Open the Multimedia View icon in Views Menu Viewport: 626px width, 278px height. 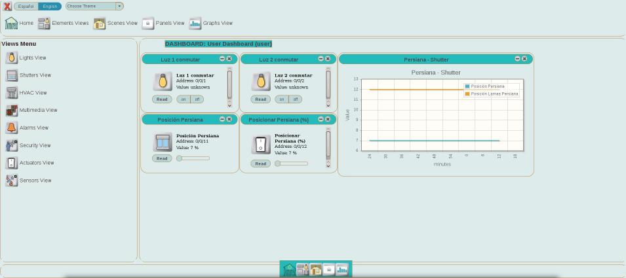coord(12,111)
